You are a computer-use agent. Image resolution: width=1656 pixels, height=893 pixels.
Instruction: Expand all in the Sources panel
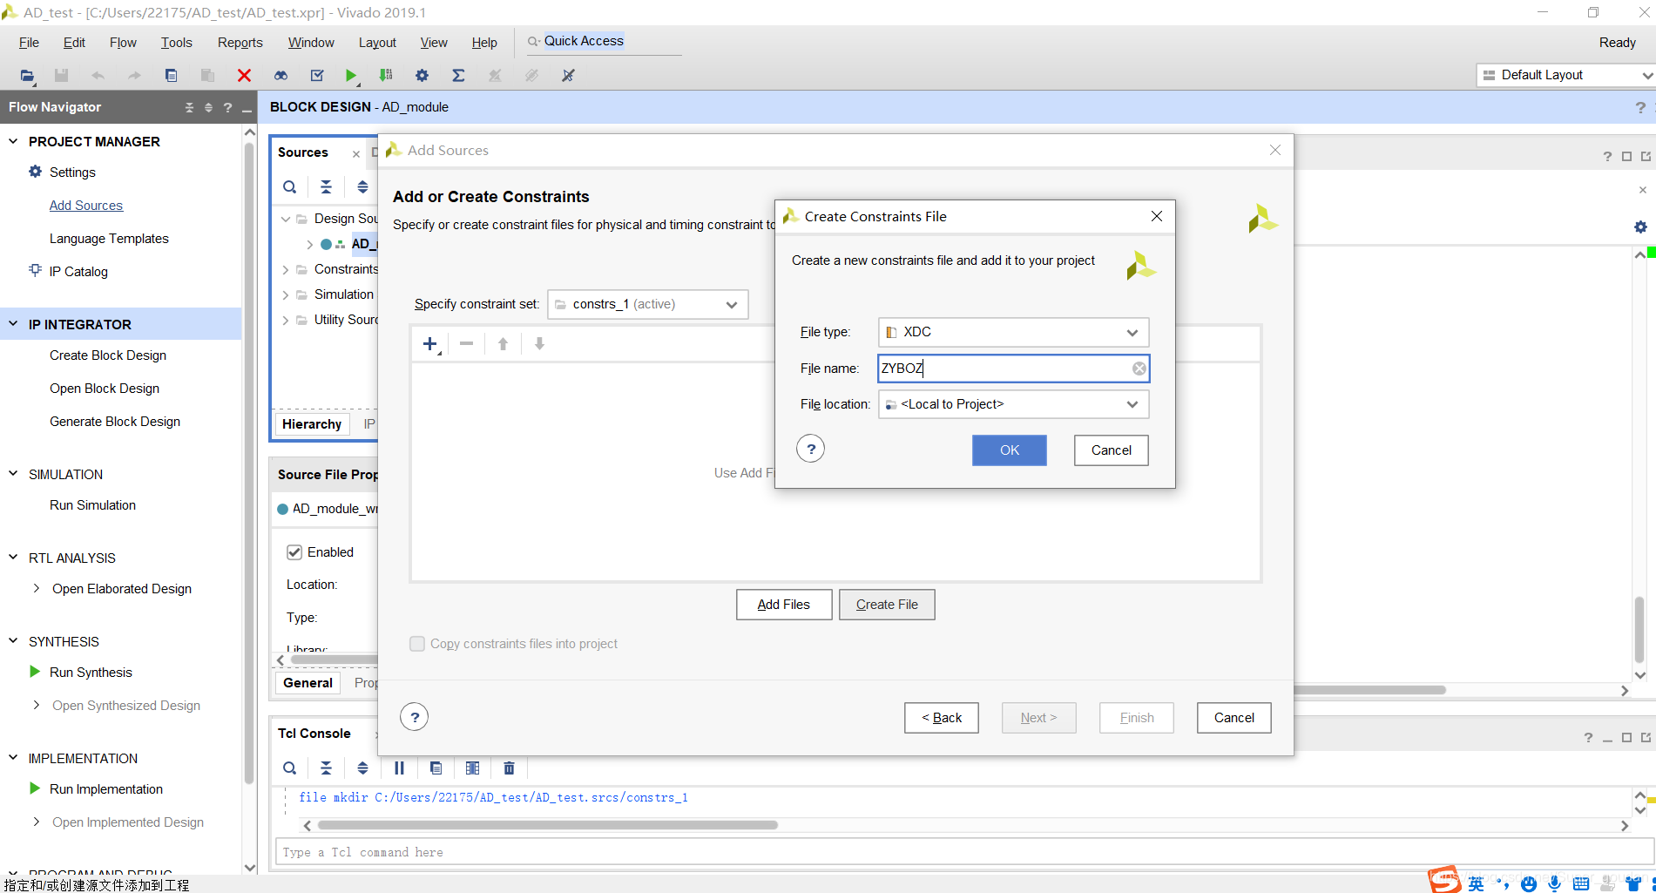coord(362,186)
